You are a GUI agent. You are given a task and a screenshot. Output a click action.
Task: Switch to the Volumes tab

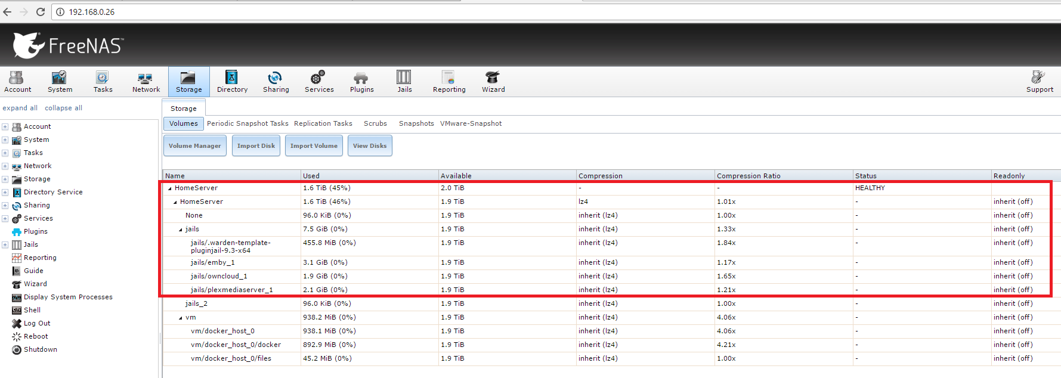coord(183,123)
